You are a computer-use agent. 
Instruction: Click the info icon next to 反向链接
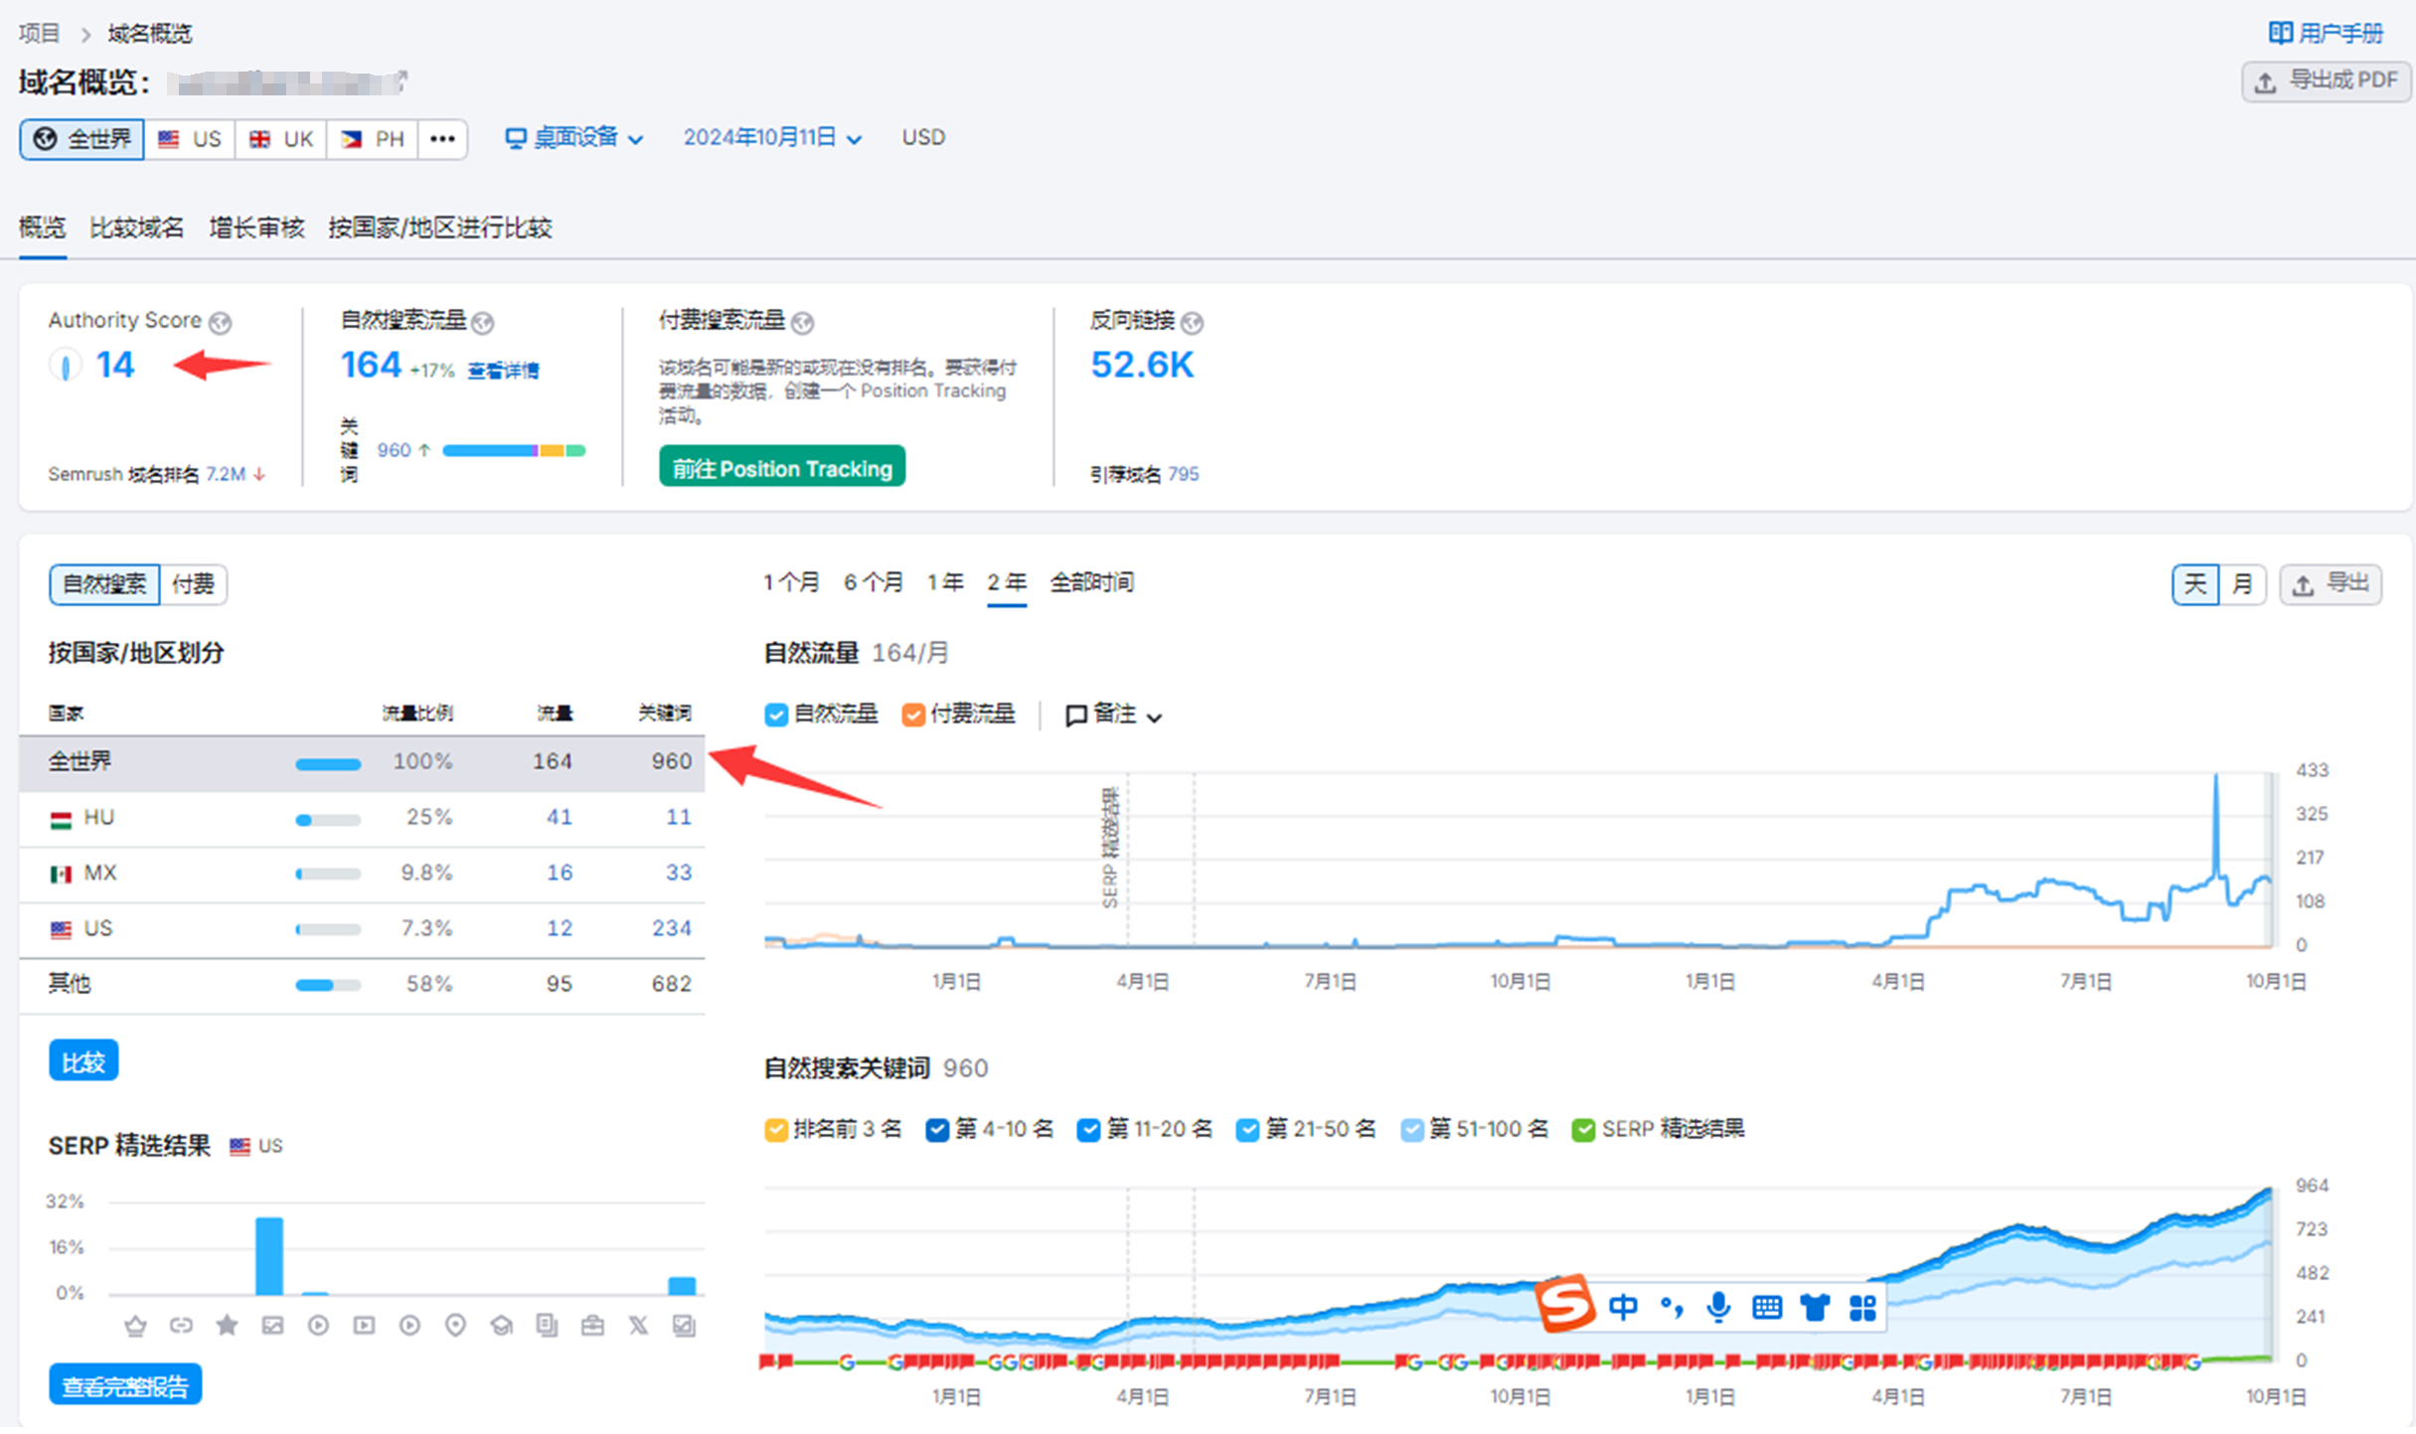(1193, 323)
